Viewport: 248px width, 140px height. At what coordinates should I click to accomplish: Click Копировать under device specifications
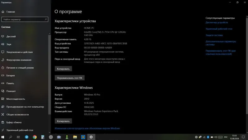tap(63, 69)
